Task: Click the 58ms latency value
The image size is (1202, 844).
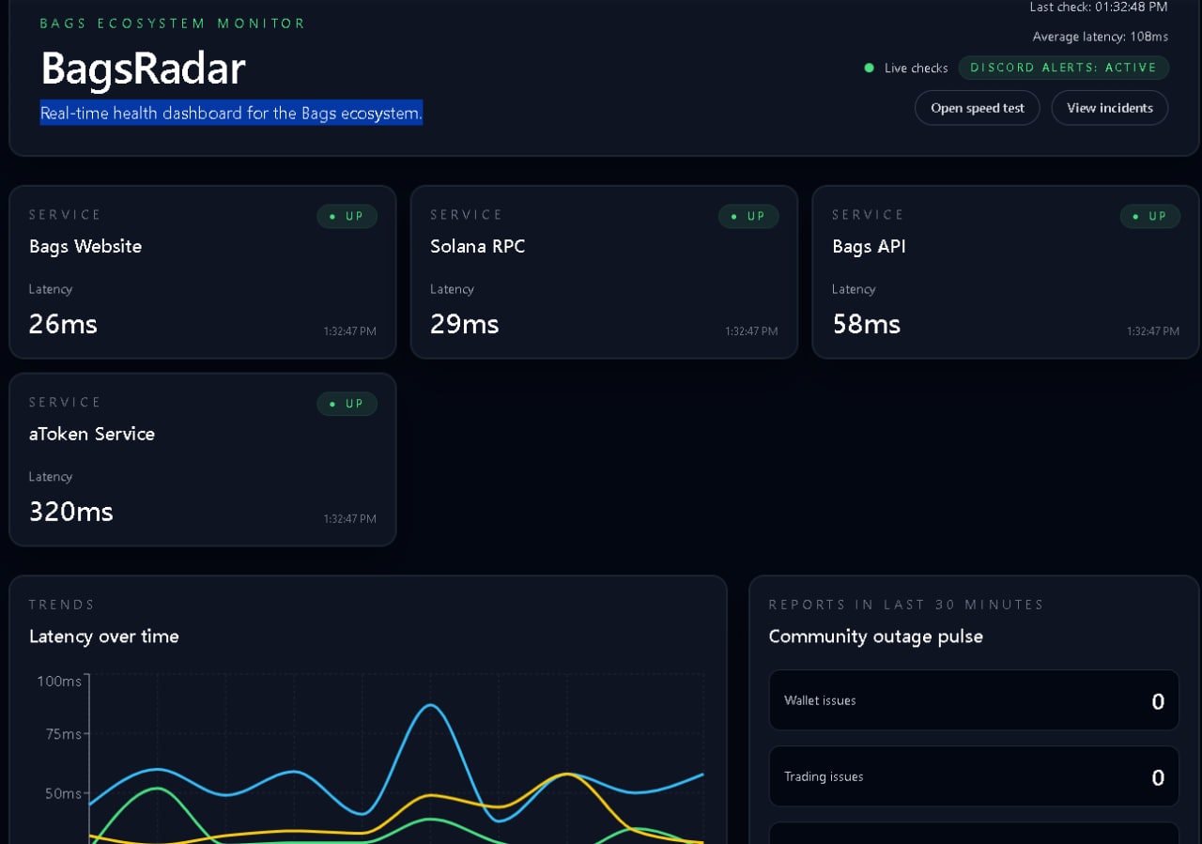Action: 867,324
